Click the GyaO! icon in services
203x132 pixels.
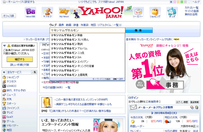pos(4,117)
